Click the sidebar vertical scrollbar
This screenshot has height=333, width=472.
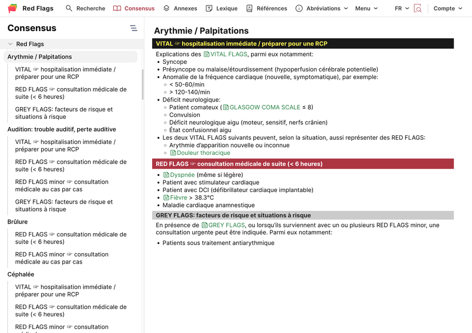click(142, 83)
